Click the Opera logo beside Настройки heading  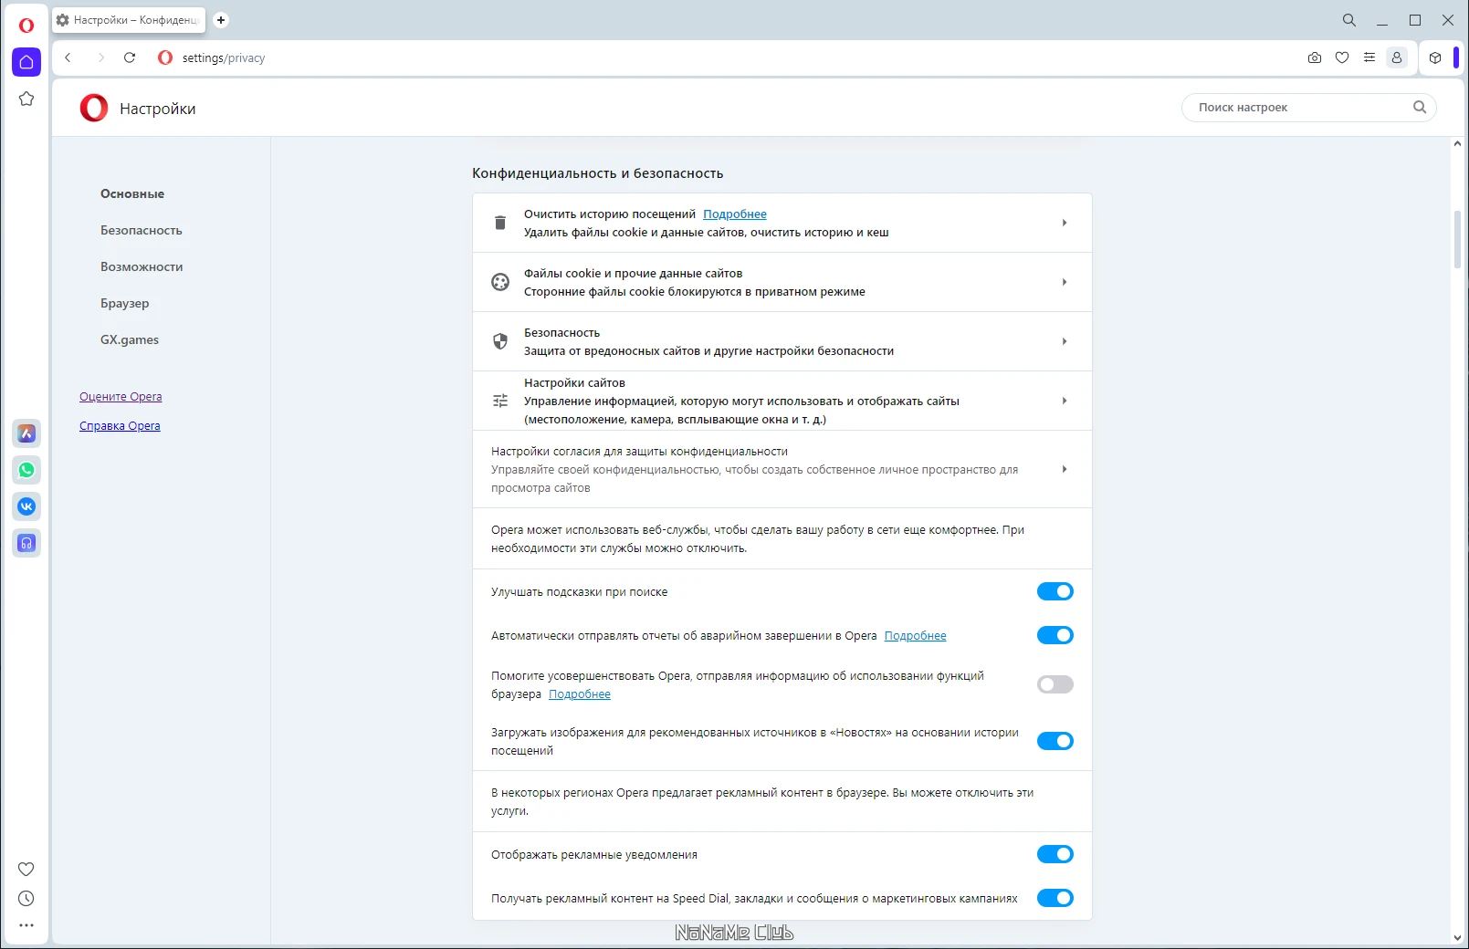(94, 108)
